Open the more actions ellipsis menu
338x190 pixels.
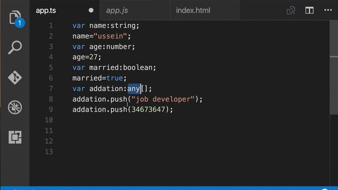(x=328, y=10)
